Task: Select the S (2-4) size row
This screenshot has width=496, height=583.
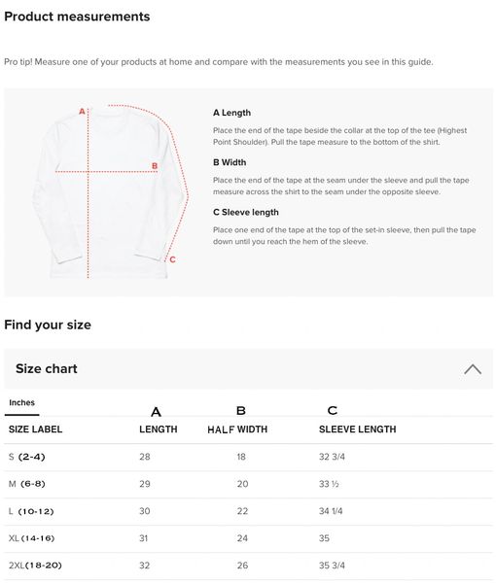Action: [x=248, y=457]
